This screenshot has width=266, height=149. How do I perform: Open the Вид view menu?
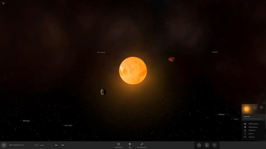pyautogui.click(x=130, y=145)
